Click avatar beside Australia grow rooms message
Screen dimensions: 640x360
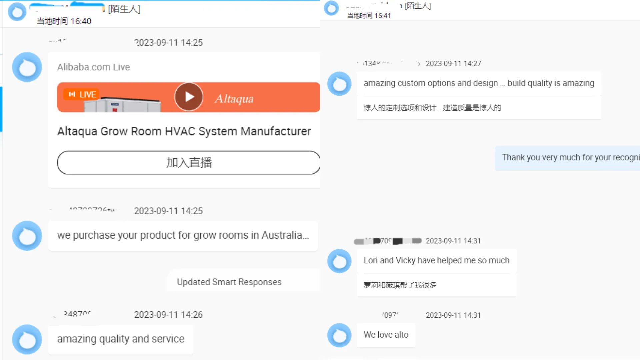point(27,236)
